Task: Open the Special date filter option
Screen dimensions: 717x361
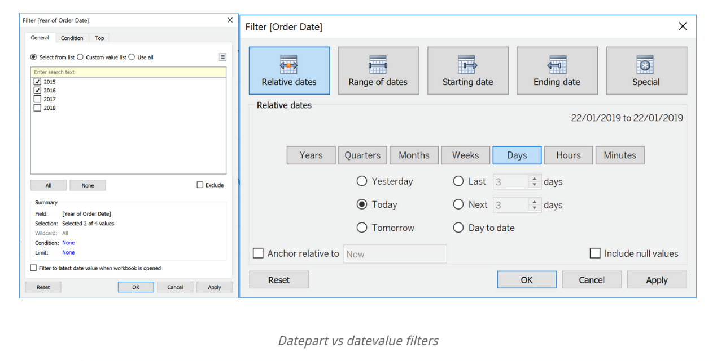Action: click(645, 65)
